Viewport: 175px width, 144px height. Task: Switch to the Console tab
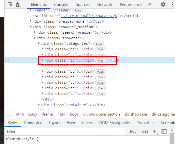(61, 5)
